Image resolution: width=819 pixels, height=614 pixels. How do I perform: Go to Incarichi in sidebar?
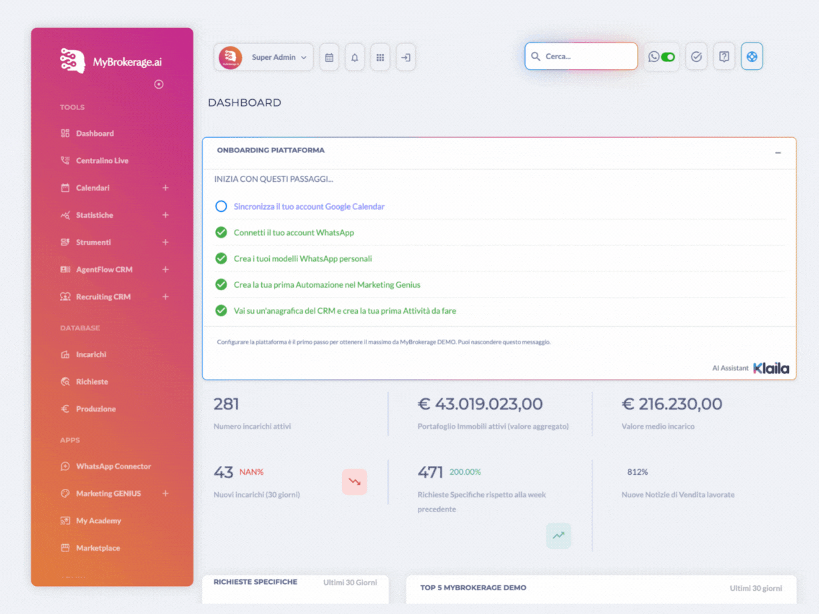pyautogui.click(x=91, y=354)
